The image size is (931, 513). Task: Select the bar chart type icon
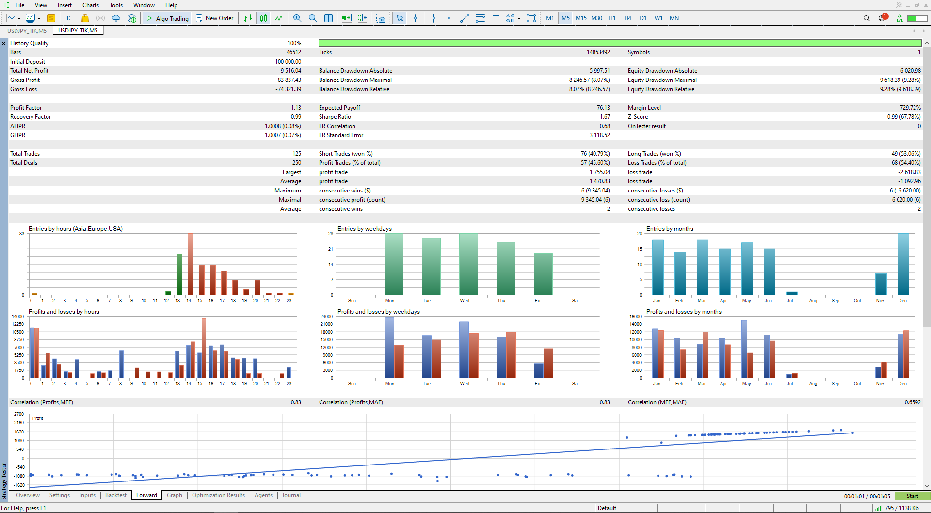248,18
